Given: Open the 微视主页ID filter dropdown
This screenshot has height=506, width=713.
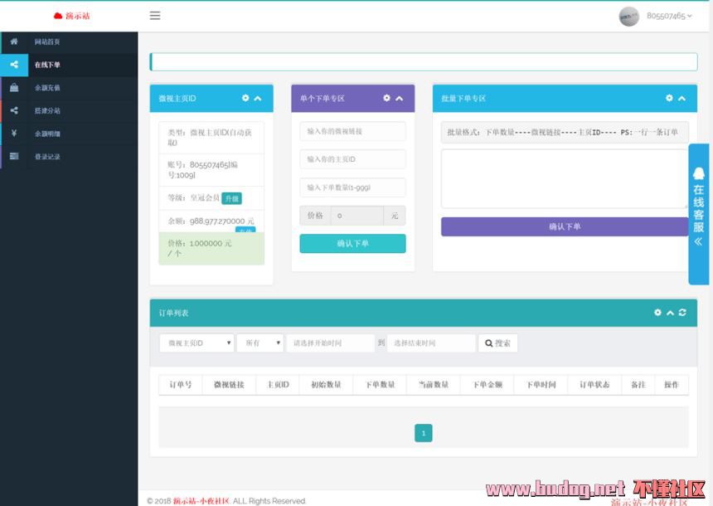Looking at the screenshot, I should (x=196, y=343).
